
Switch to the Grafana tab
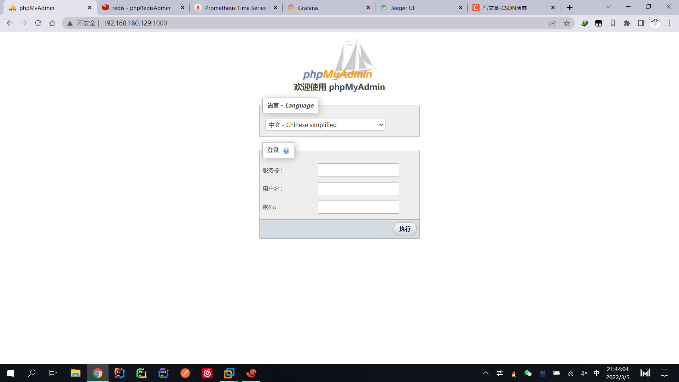point(308,8)
